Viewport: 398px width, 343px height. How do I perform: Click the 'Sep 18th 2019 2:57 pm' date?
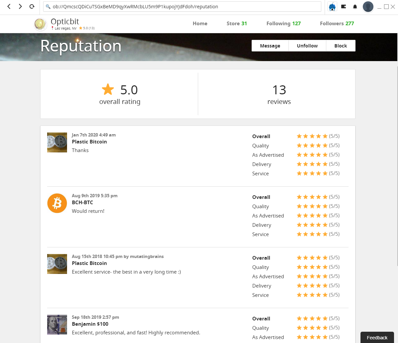tap(96, 317)
